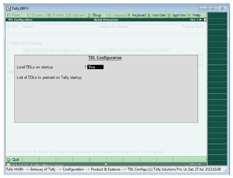Click the Tally.ERP 9 app icon in title bar

tap(9, 9)
